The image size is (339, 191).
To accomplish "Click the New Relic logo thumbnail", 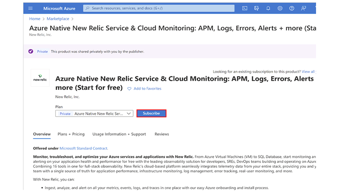I will point(40,78).
